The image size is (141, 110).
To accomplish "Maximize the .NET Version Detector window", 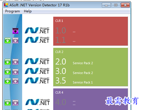I will tap(116, 5).
